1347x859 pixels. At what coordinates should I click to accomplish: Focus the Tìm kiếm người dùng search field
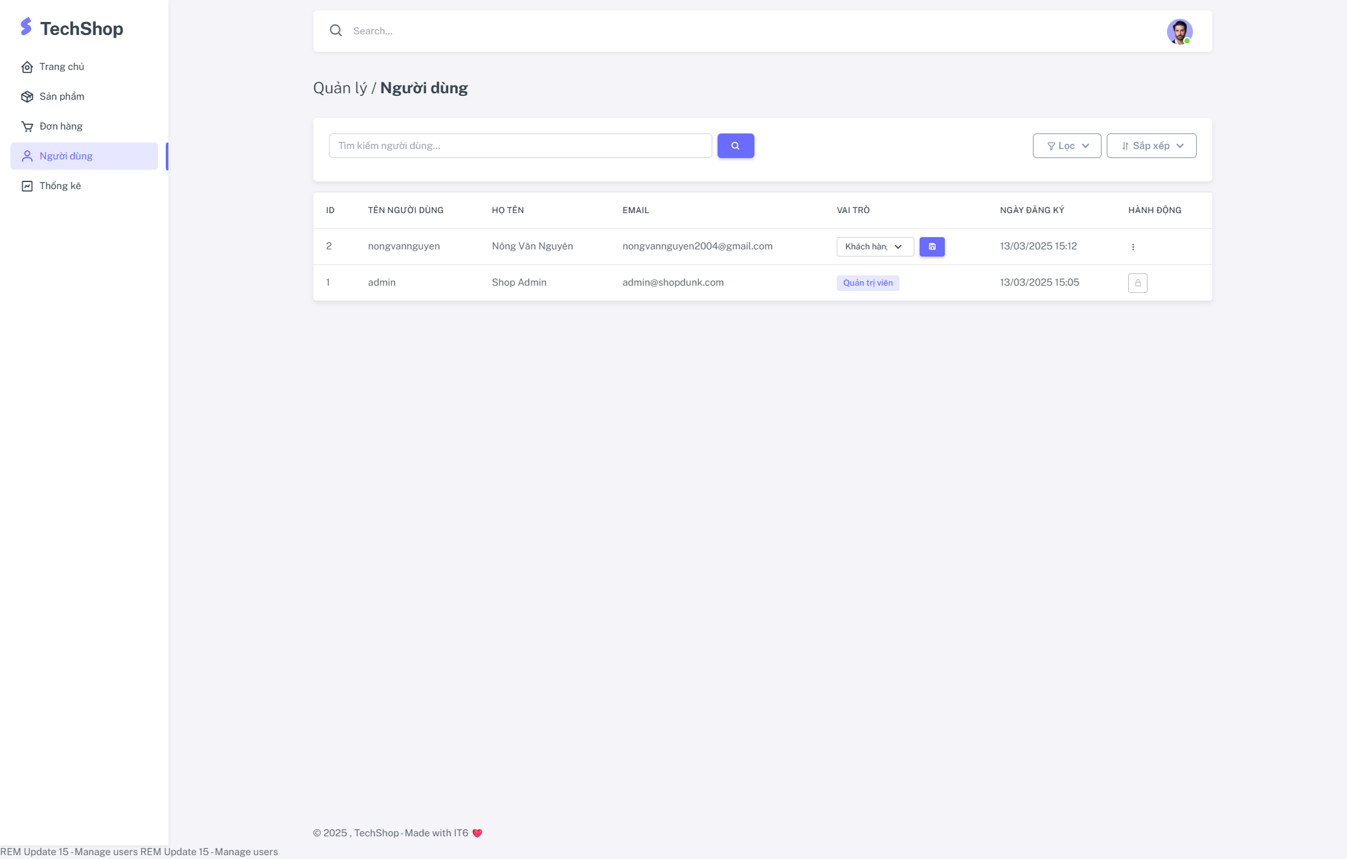pyautogui.click(x=520, y=146)
